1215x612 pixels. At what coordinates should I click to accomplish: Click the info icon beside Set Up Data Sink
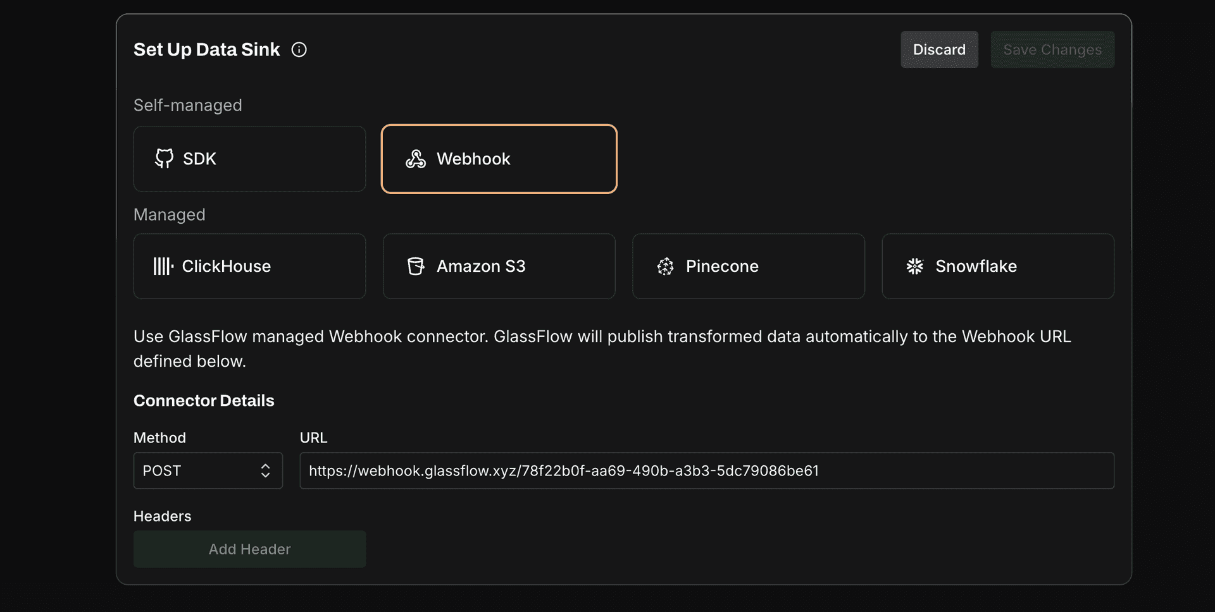pyautogui.click(x=299, y=50)
